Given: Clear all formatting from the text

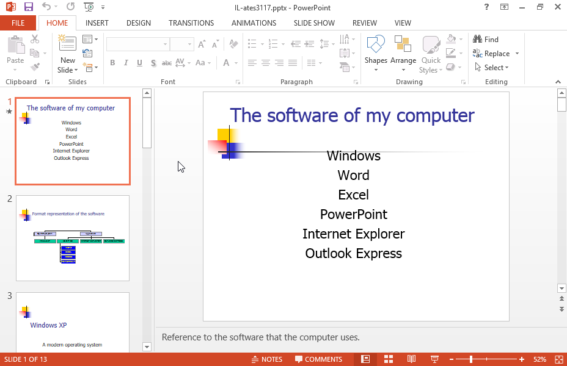Looking at the screenshot, I should (233, 44).
